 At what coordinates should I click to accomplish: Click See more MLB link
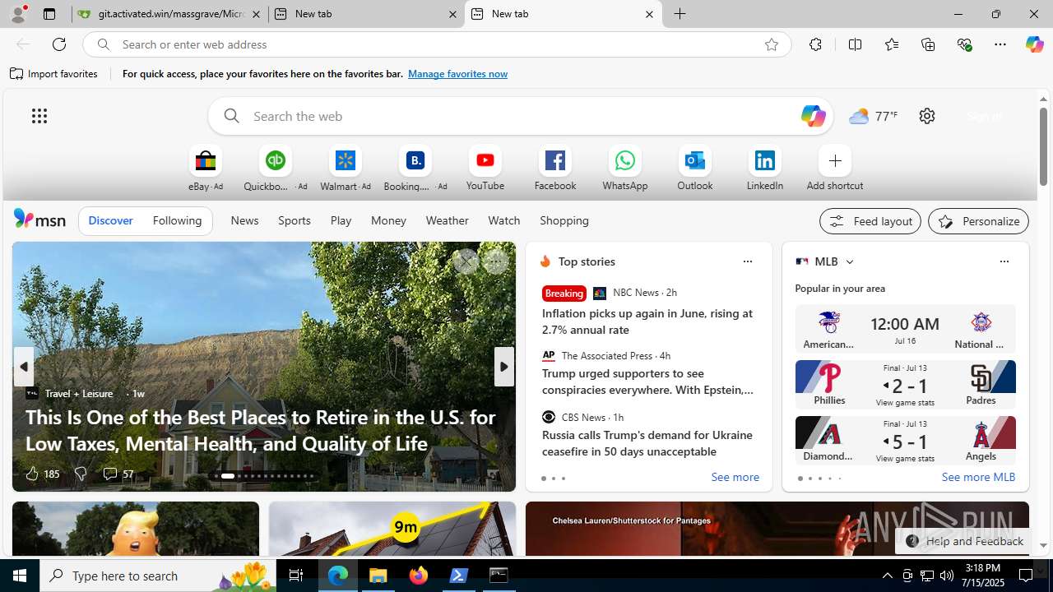[978, 478]
